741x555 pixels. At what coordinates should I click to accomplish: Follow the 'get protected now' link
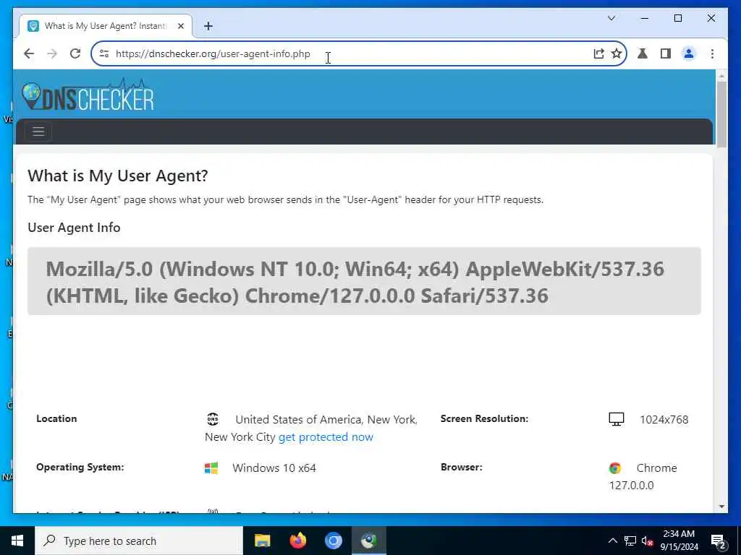pos(326,437)
